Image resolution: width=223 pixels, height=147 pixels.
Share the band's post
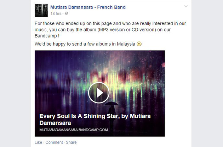pyautogui.click(x=71, y=142)
